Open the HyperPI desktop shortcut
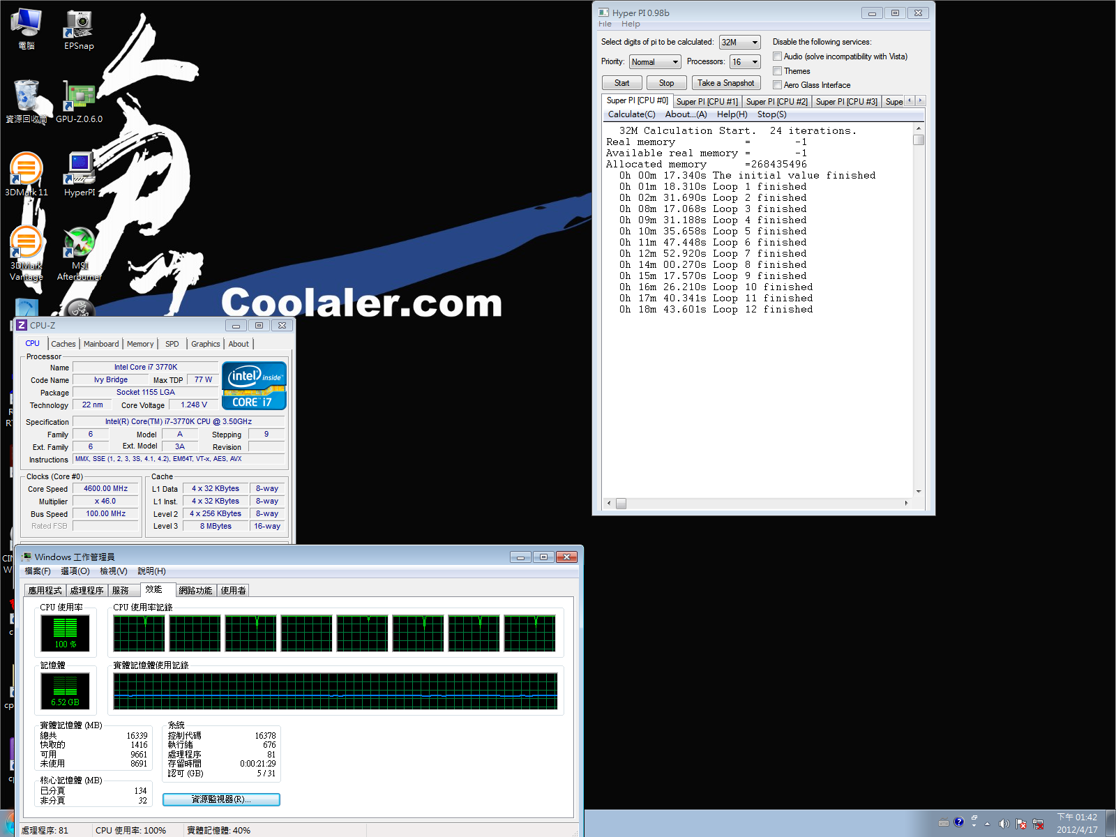Screen dimensions: 1116x837 pos(79,175)
